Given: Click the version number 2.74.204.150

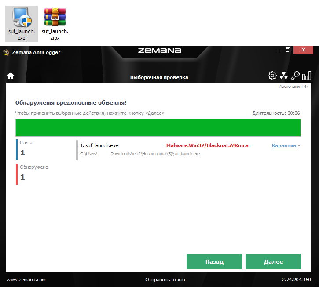Looking at the screenshot, I should coord(296,280).
